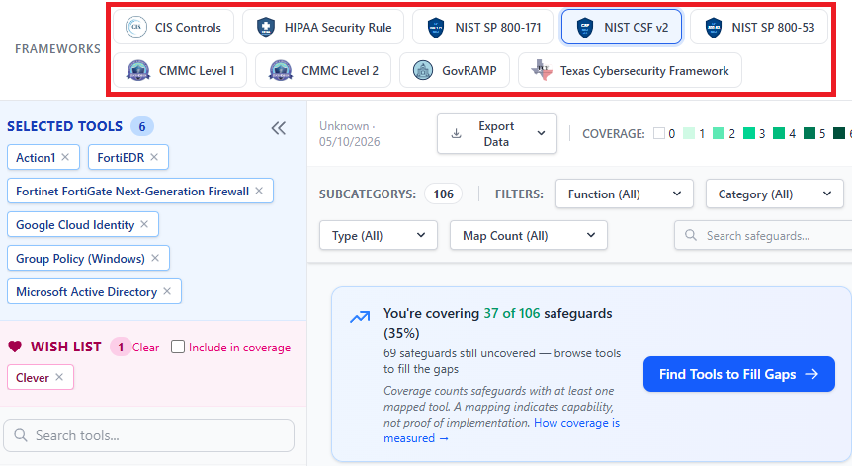
Task: Switch to NIST SP 800-171 framework
Action: click(482, 27)
